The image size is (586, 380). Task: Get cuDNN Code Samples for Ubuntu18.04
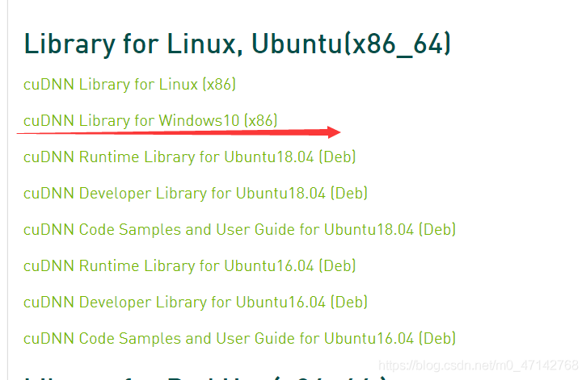[239, 229]
